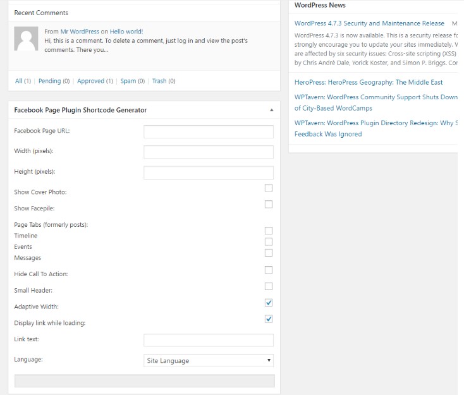Open the Site Language dropdown

[209, 361]
